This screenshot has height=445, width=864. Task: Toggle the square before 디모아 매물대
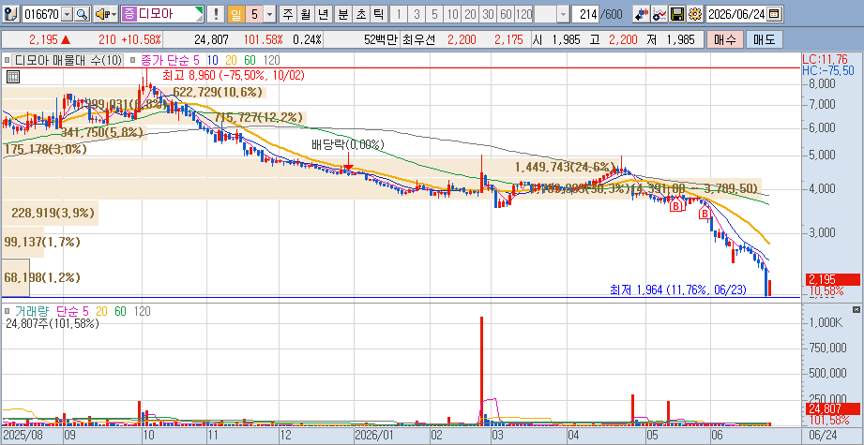[7, 60]
